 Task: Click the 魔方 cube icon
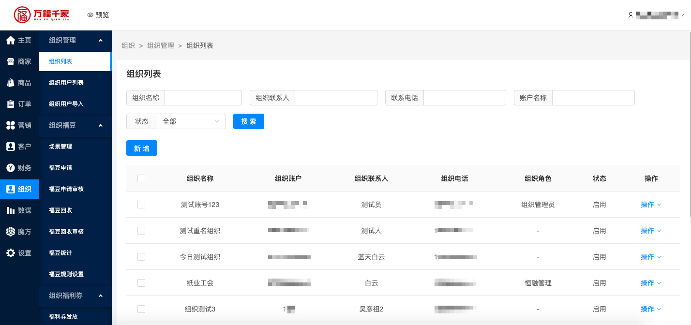(11, 232)
